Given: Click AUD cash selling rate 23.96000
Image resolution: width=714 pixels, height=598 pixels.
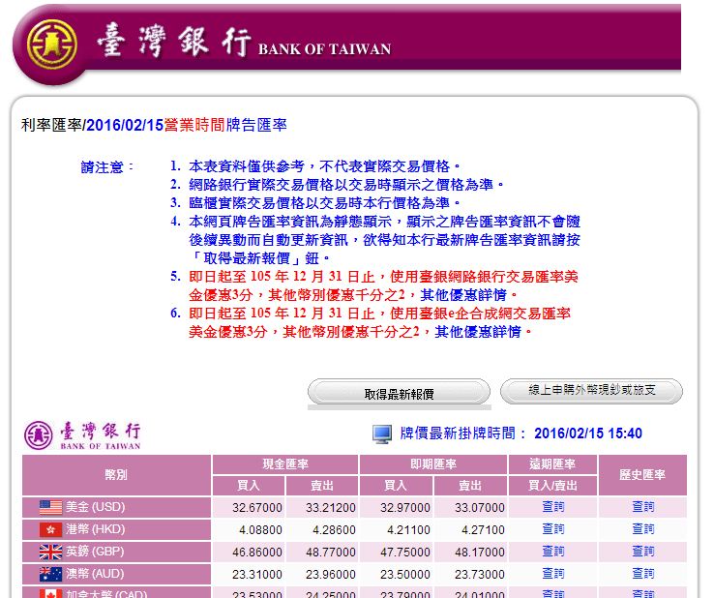Looking at the screenshot, I should point(331,575).
